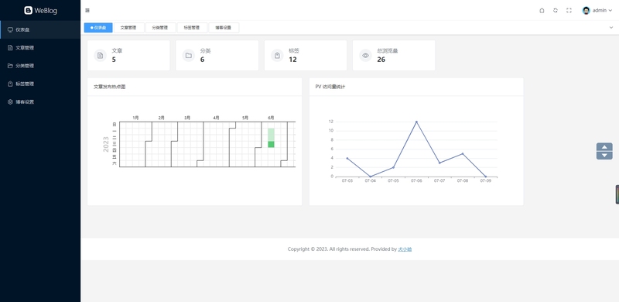619x302 pixels.
Task: Open the admin dropdown arrow
Action: coord(610,11)
